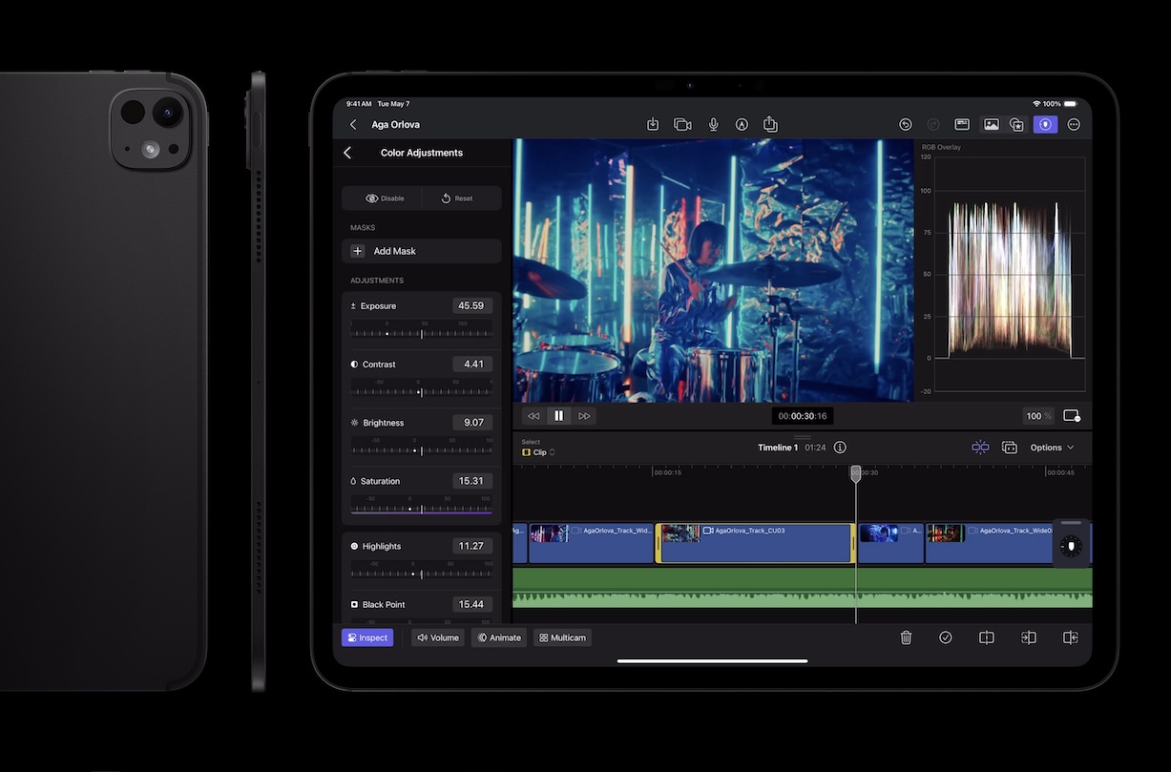Reset the color adjustments

click(x=460, y=198)
